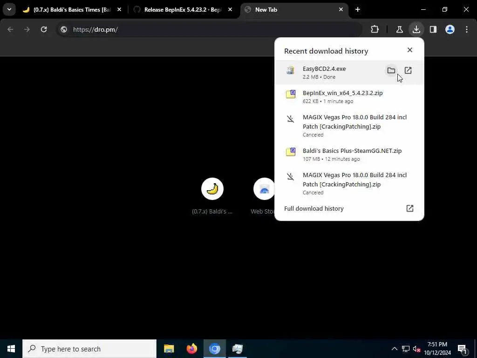Open EasyBCD2.4.exe with external link icon
The image size is (477, 358).
tap(408, 71)
